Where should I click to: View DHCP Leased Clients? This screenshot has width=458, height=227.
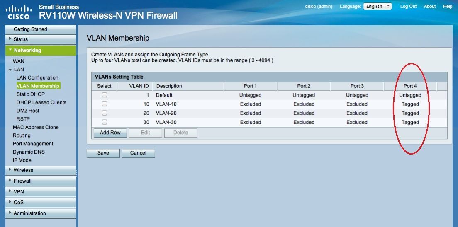tap(41, 102)
